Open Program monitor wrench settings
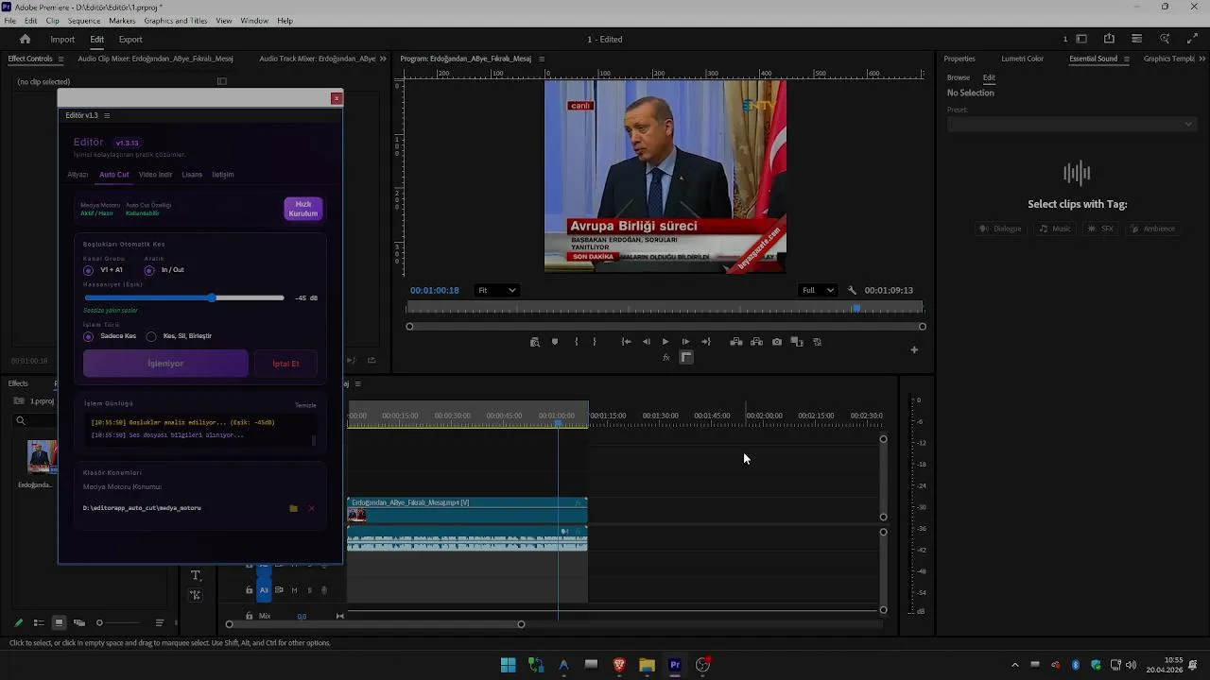Screen dimensions: 1210x680 pos(852,291)
